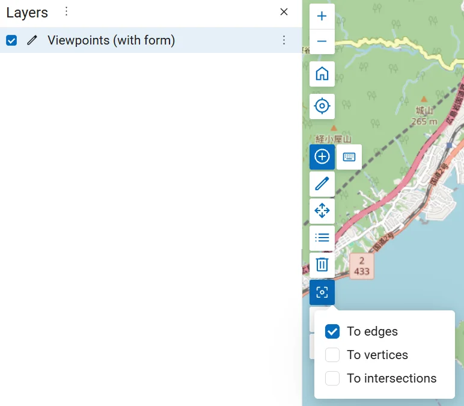Click pencil icon beside Viewpoints layer

pyautogui.click(x=32, y=40)
